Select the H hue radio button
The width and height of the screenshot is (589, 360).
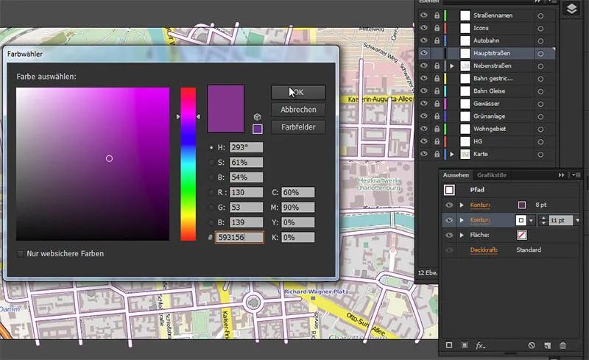(211, 147)
